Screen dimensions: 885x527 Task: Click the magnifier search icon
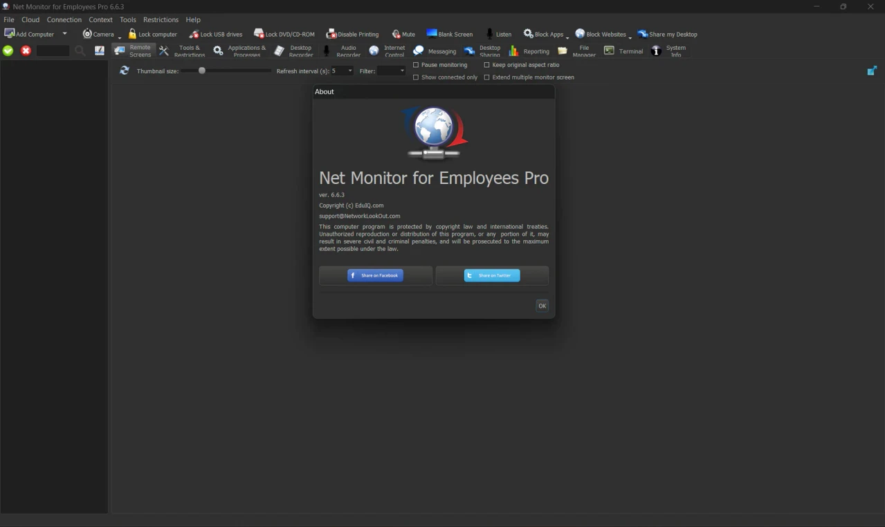[x=80, y=50]
